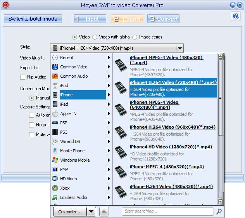Open the Mobile Phone category
This screenshot has width=245, height=218.
pos(81,151)
